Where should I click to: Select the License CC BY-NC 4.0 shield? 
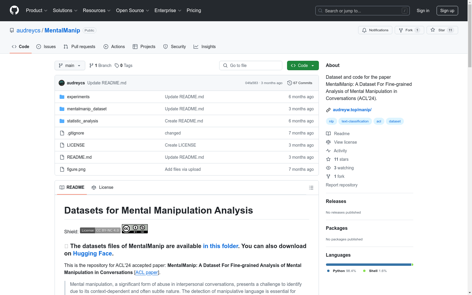pos(100,230)
